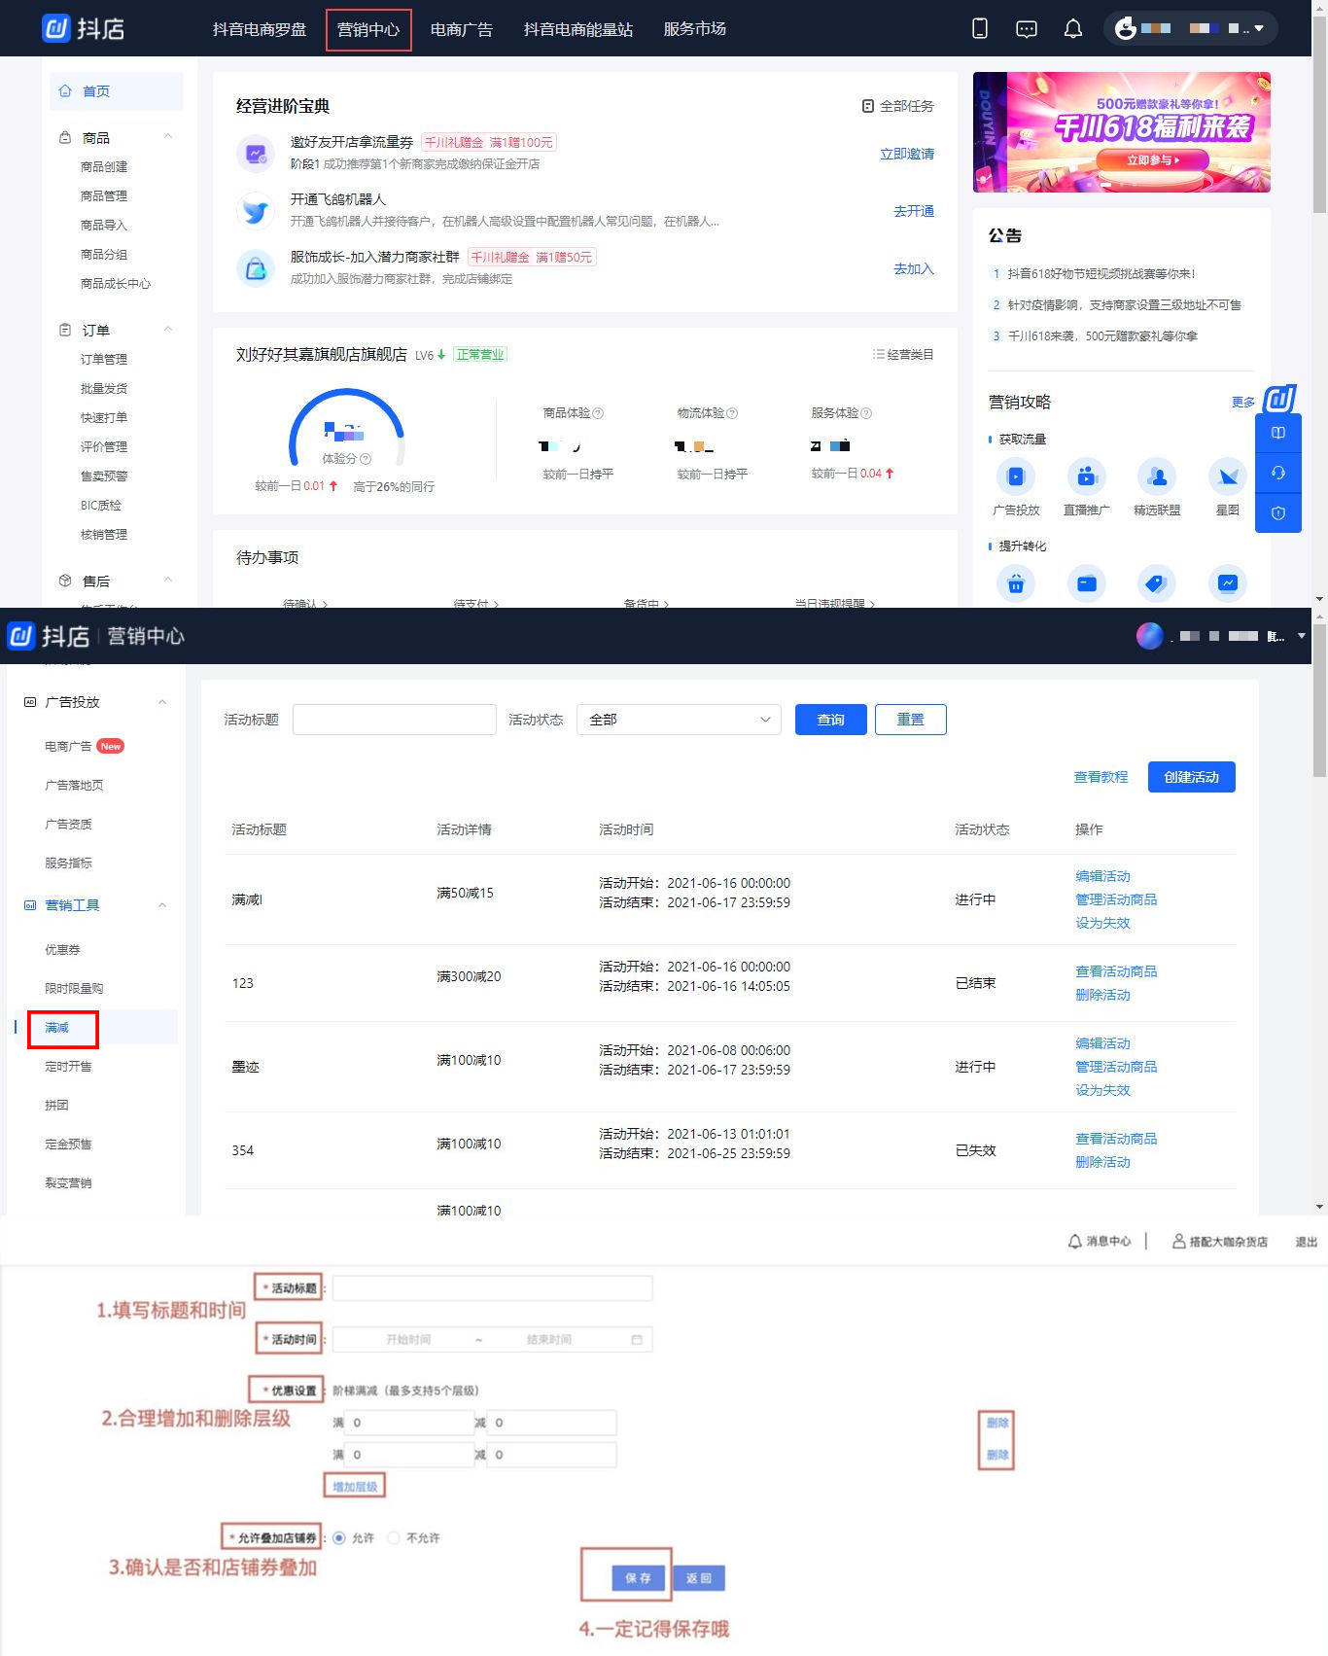Click the 查询 search button
This screenshot has height=1656, width=1328.
(830, 720)
